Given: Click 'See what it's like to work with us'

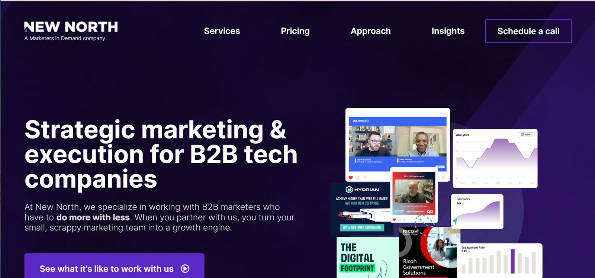Looking at the screenshot, I should (115, 266).
